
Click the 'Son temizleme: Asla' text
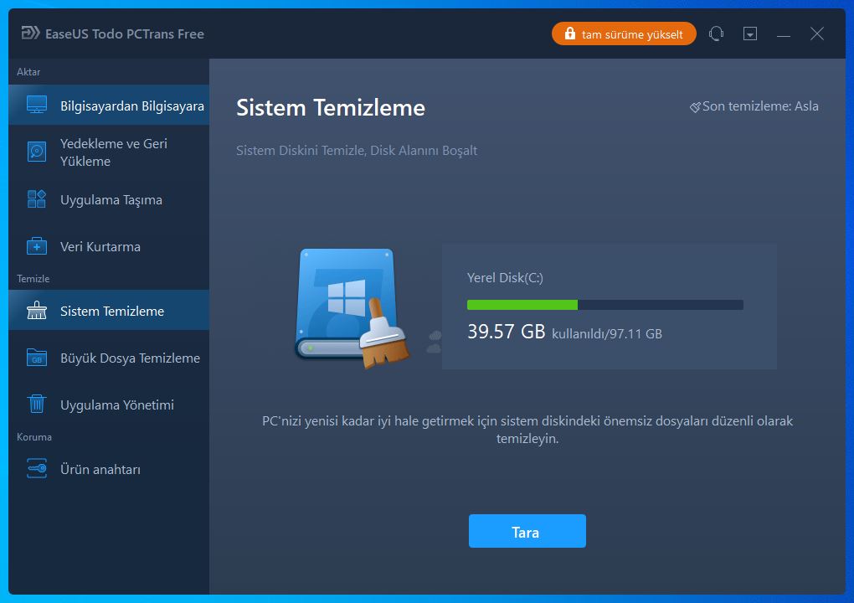760,106
